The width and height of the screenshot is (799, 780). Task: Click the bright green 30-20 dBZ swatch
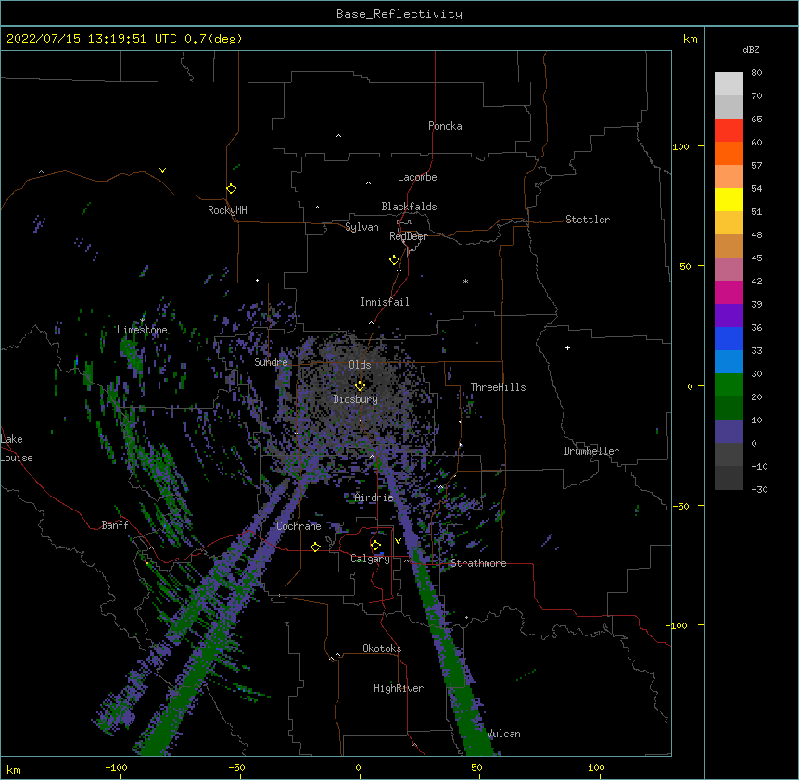pyautogui.click(x=729, y=385)
